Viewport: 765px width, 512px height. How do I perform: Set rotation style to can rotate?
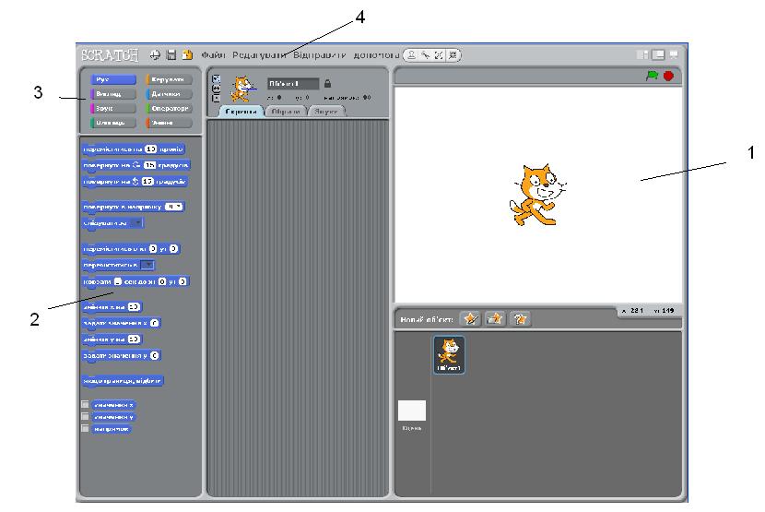click(216, 78)
